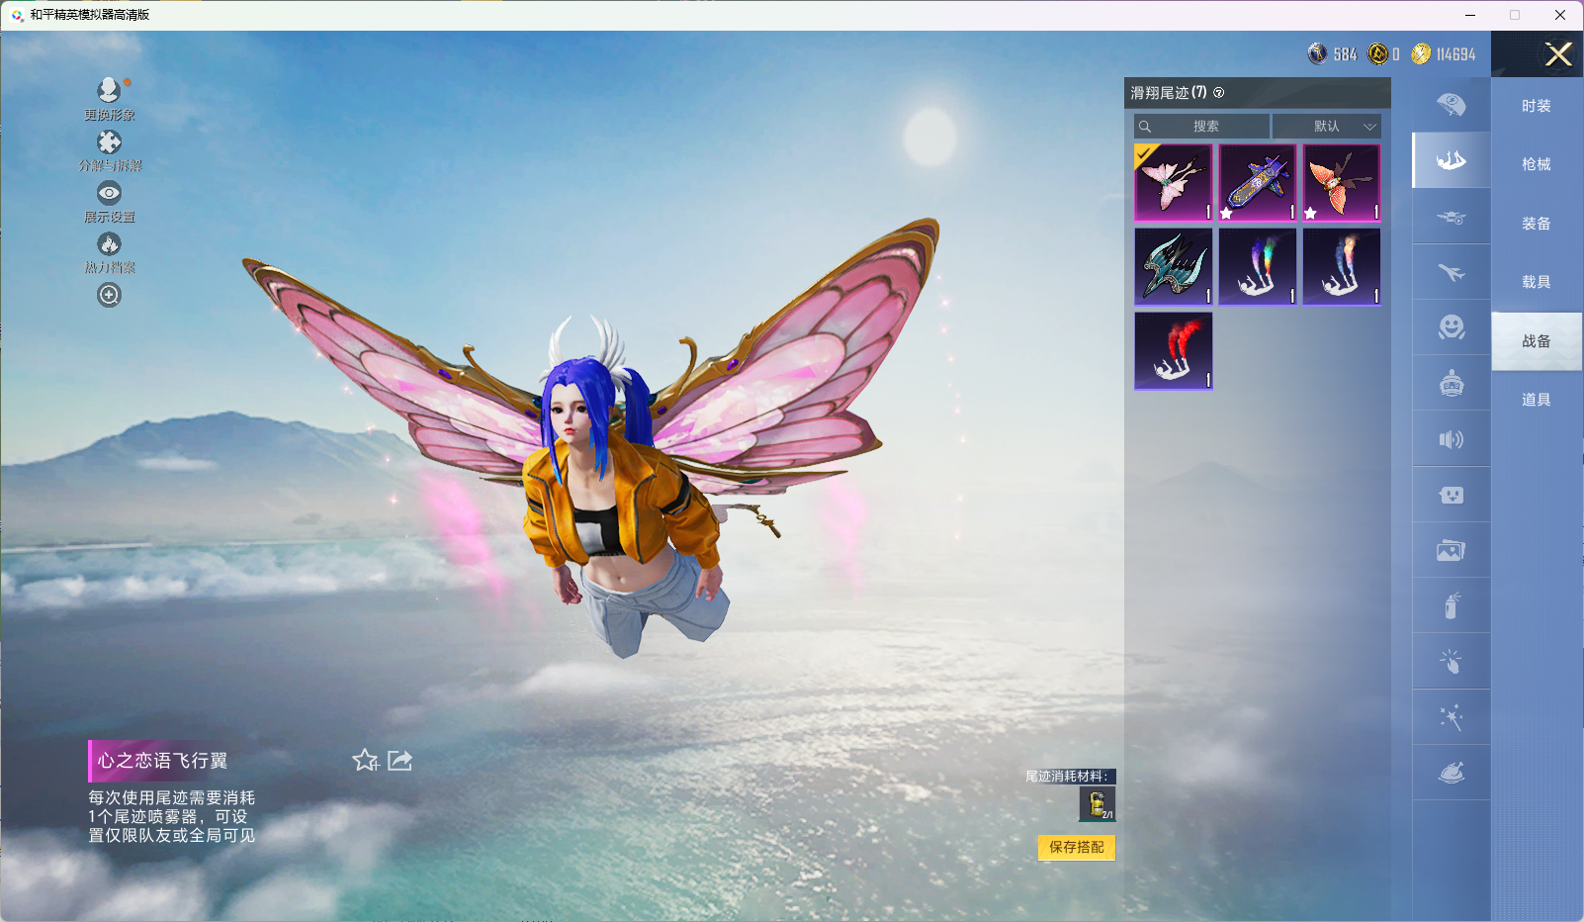Toggle 展示设置 eye display icon
This screenshot has height=922, width=1584.
pyautogui.click(x=109, y=193)
